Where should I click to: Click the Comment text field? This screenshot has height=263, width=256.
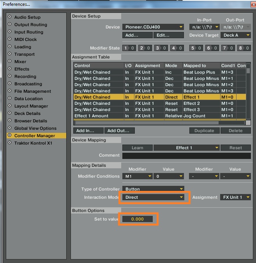tap(187, 155)
